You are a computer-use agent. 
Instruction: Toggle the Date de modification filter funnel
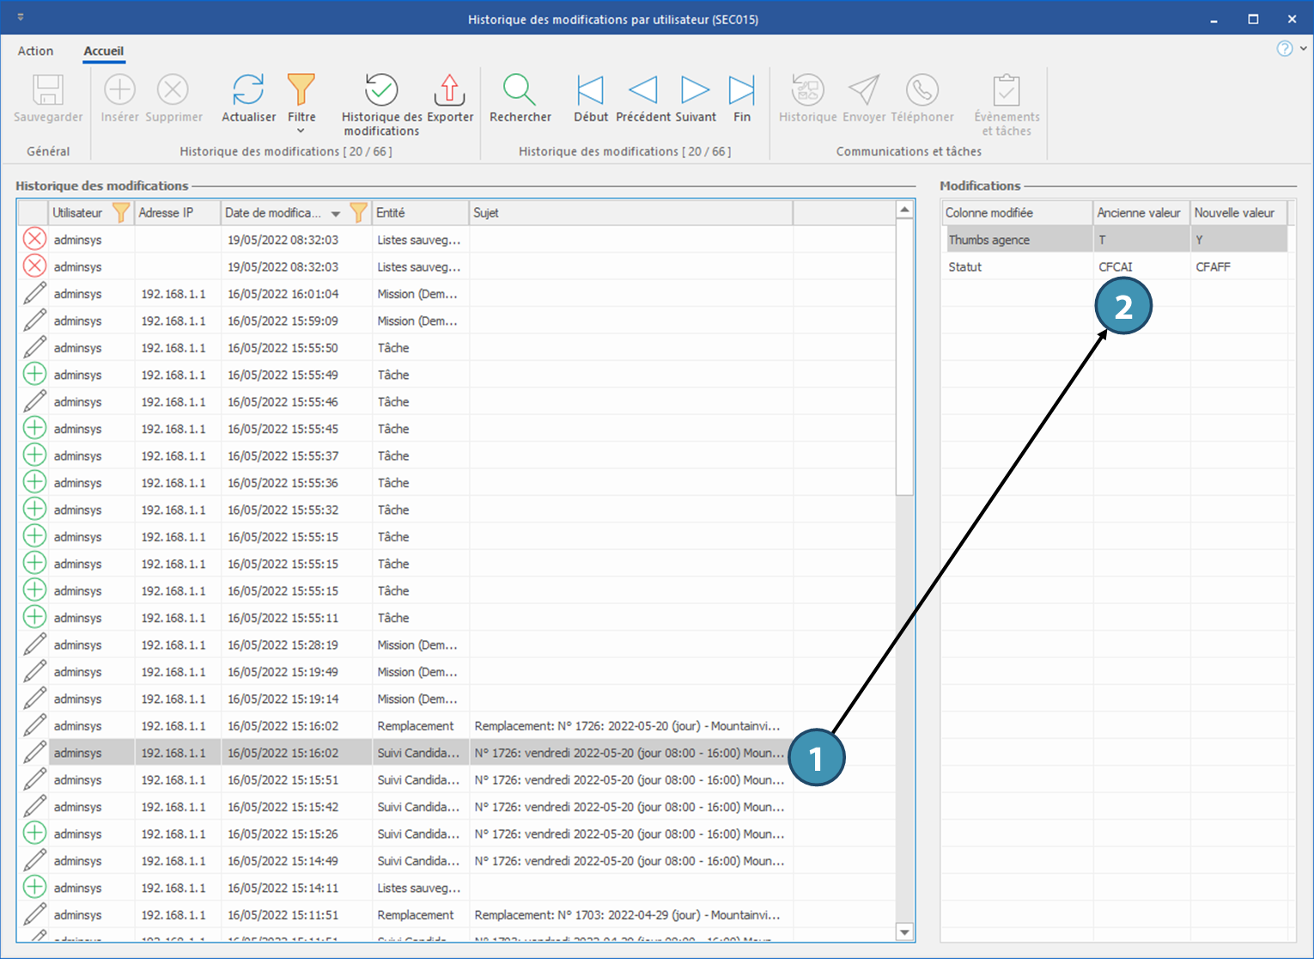click(x=358, y=212)
